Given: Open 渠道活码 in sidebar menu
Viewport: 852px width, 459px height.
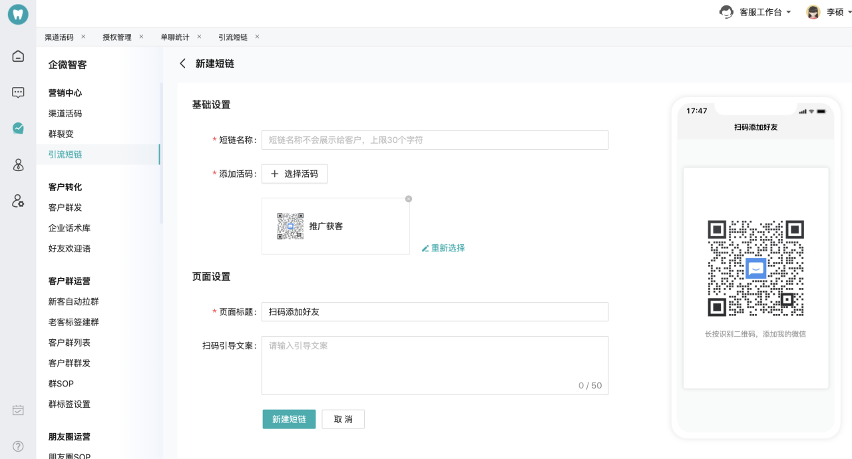Looking at the screenshot, I should [x=65, y=114].
